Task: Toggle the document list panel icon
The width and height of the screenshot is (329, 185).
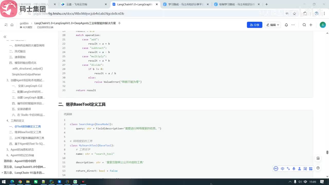Action: 6,25
